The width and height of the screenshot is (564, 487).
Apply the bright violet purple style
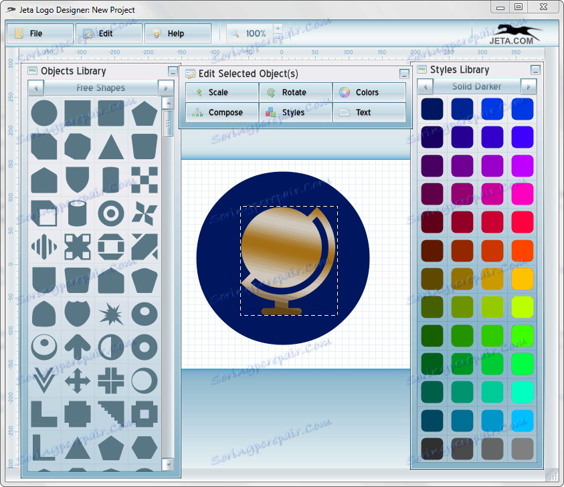(523, 165)
